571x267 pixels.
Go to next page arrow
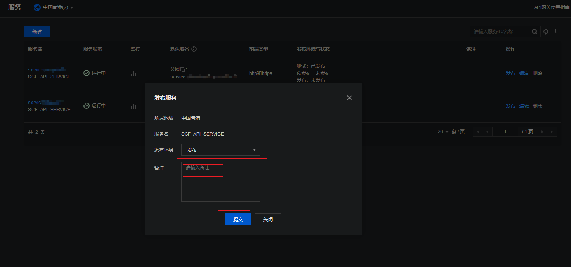tap(542, 132)
